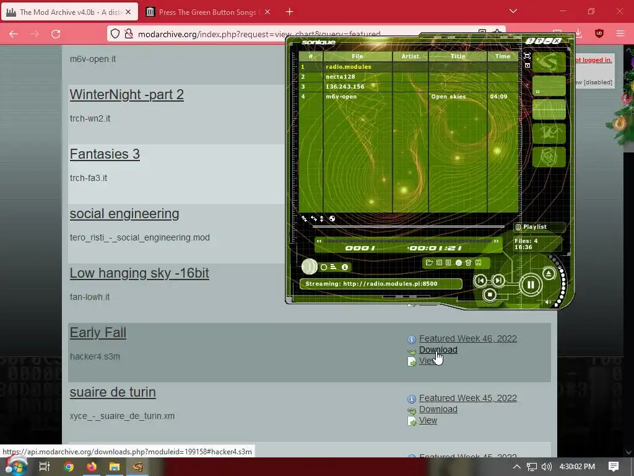Click the globe icon under the playlist
The image size is (634, 476).
pos(332,219)
